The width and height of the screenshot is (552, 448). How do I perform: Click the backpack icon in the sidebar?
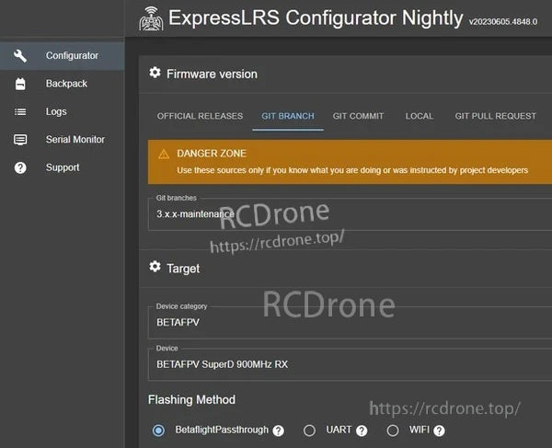click(x=20, y=84)
